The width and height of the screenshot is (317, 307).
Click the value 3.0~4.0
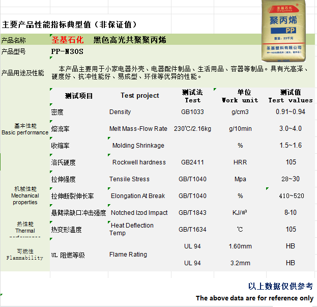point(291,128)
